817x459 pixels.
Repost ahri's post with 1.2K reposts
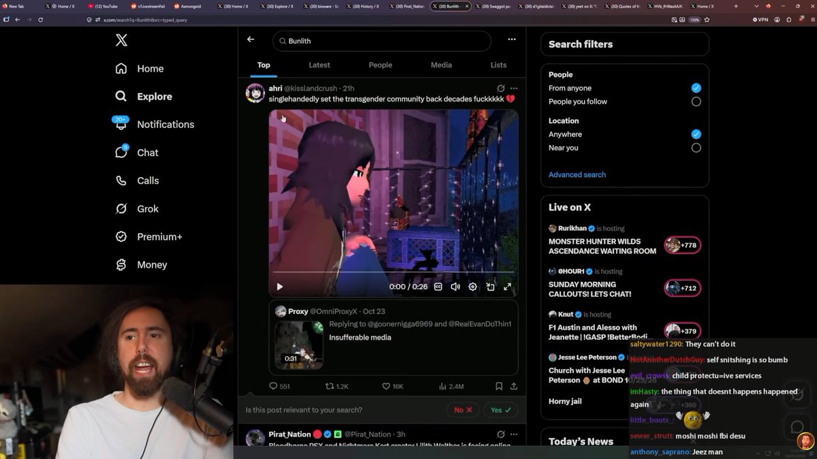(337, 387)
